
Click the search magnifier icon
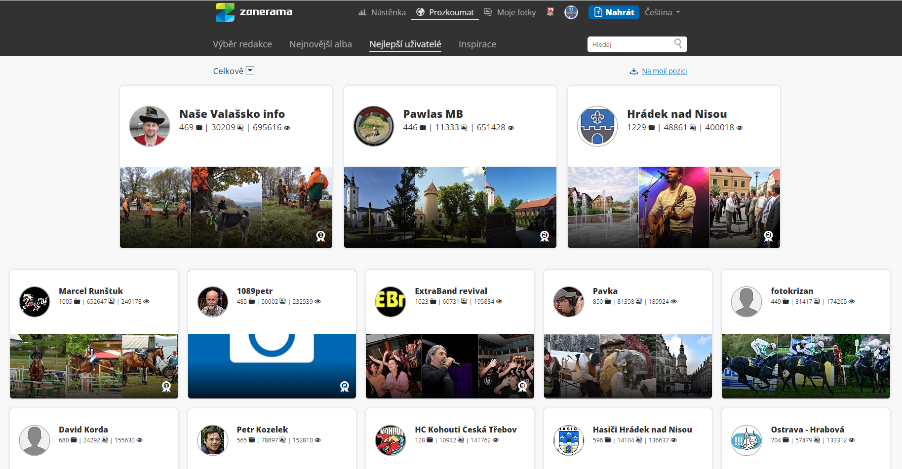click(678, 44)
